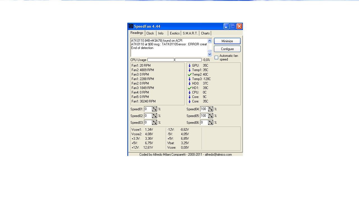The height and width of the screenshot is (215, 359).
Task: Click the Speed04 spinner arrows
Action: click(x=211, y=109)
